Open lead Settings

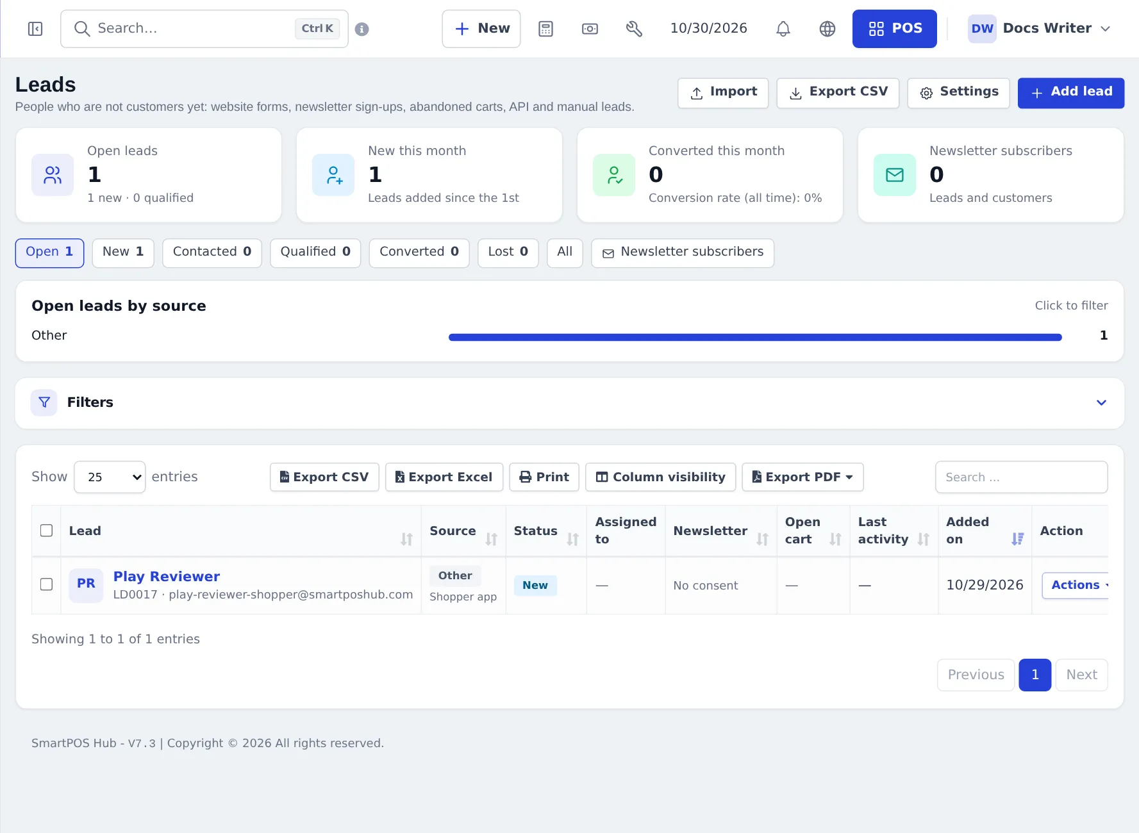958,93
